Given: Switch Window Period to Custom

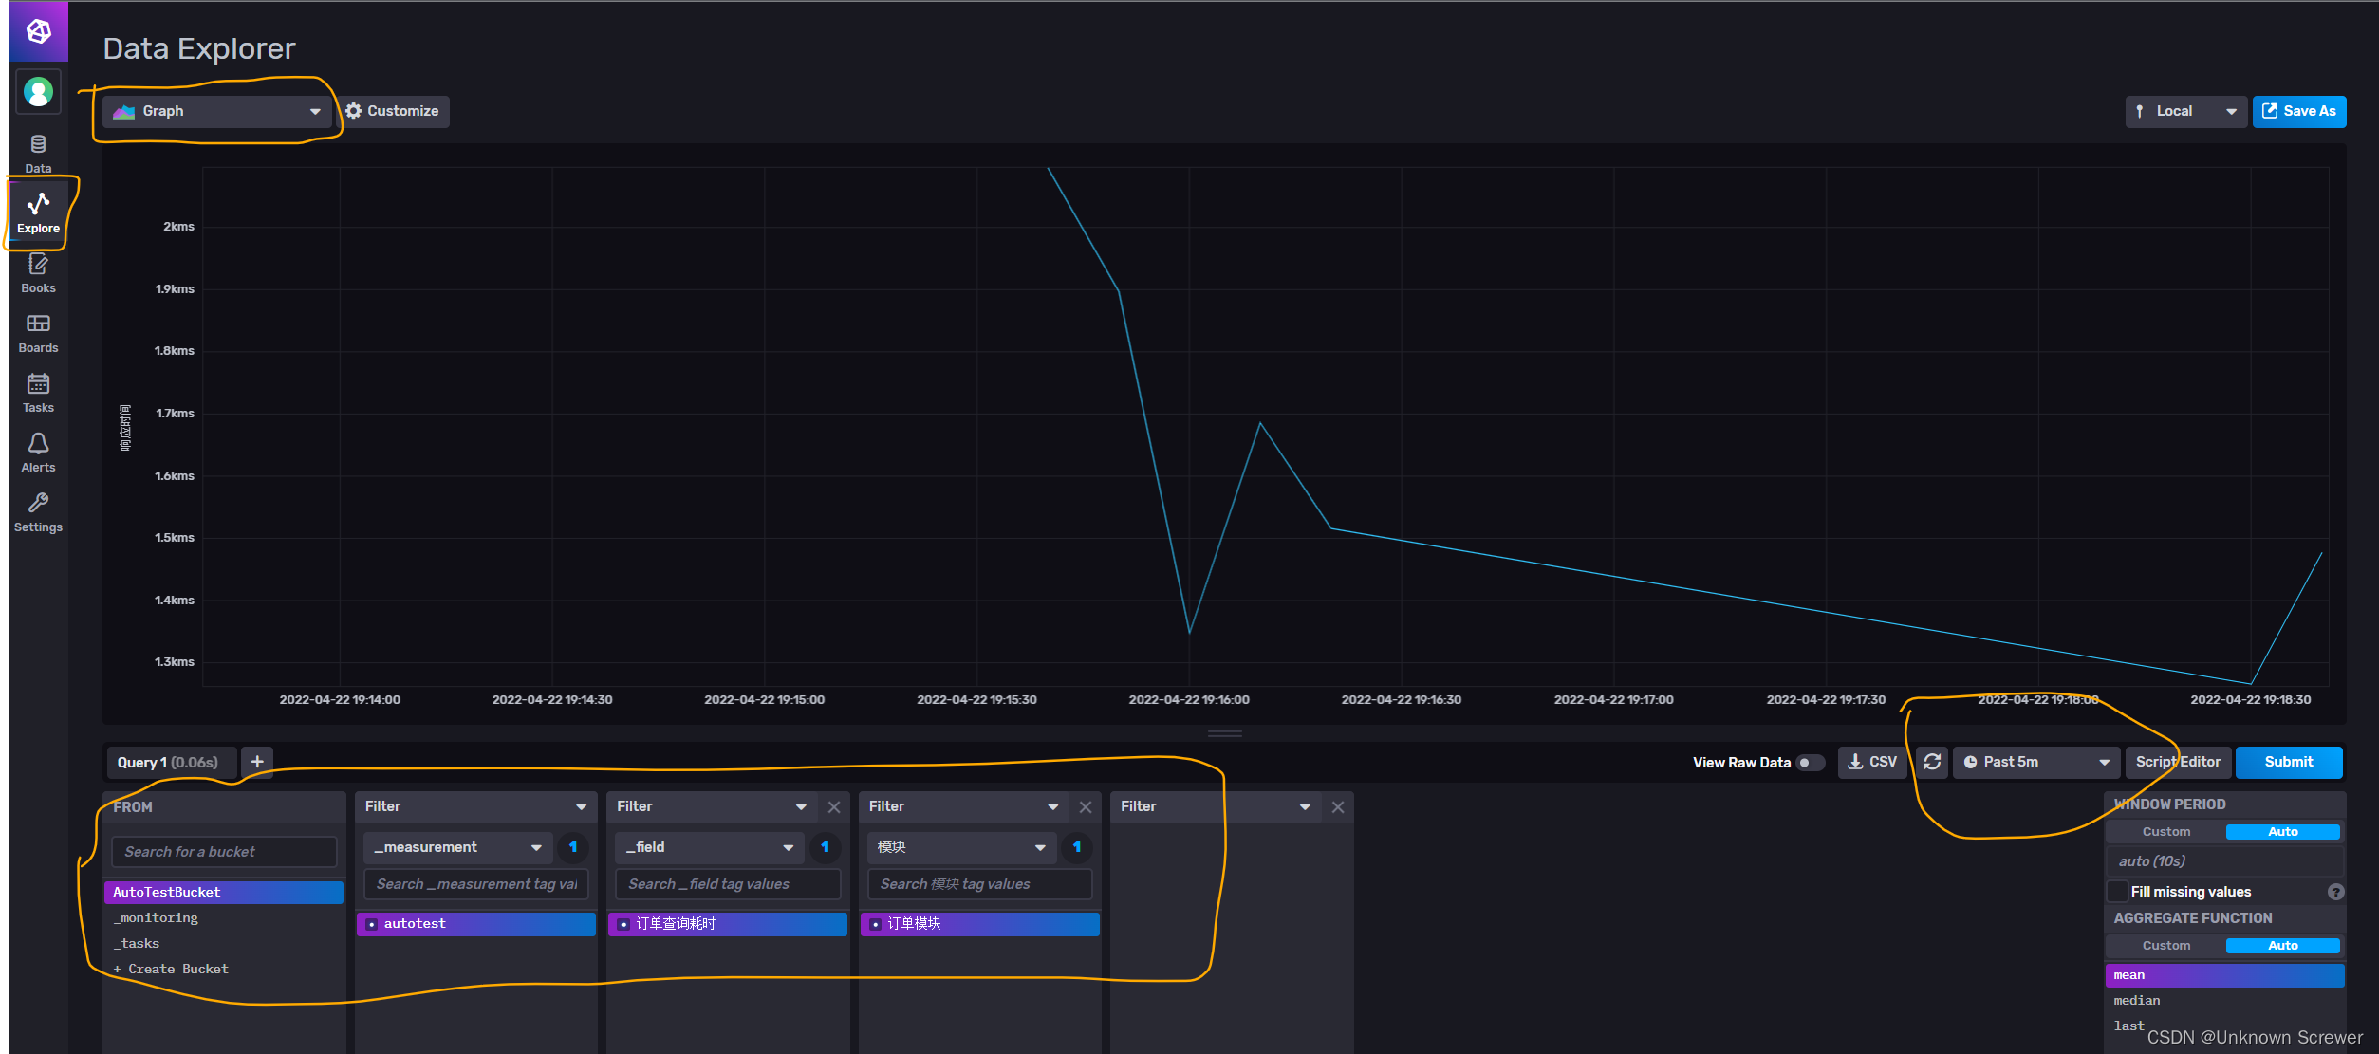Looking at the screenshot, I should pos(2165,832).
